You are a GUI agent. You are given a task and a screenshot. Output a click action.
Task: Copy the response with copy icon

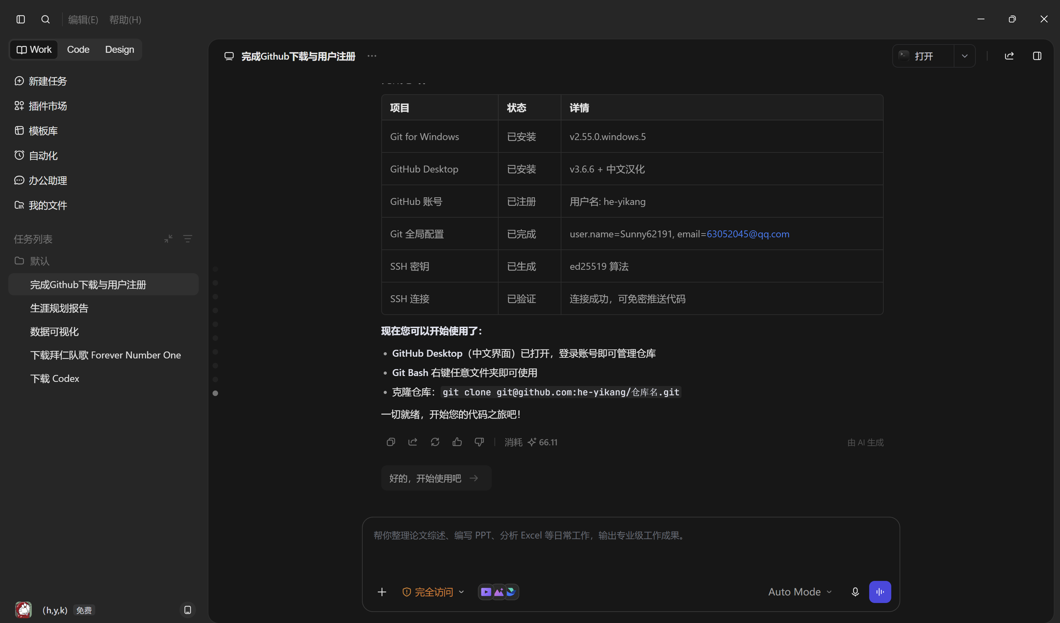pyautogui.click(x=391, y=442)
